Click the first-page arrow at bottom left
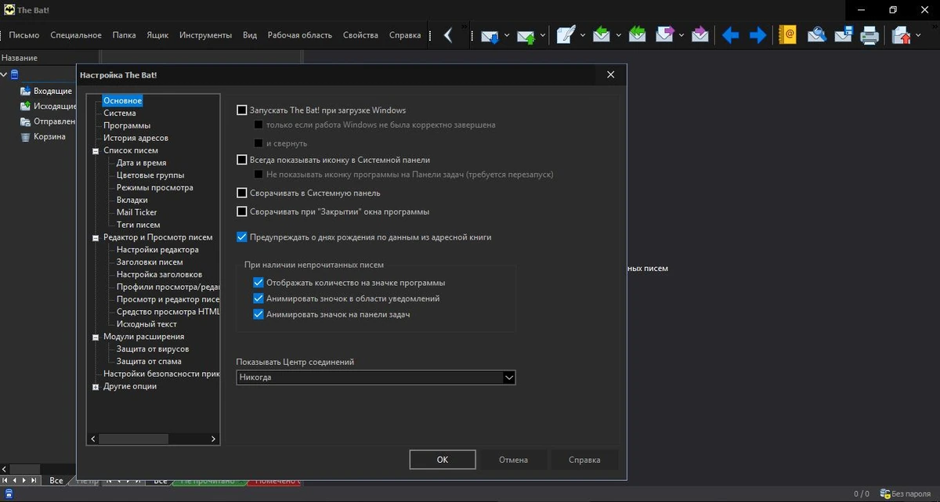Viewport: 940px width, 502px height. tap(5, 480)
